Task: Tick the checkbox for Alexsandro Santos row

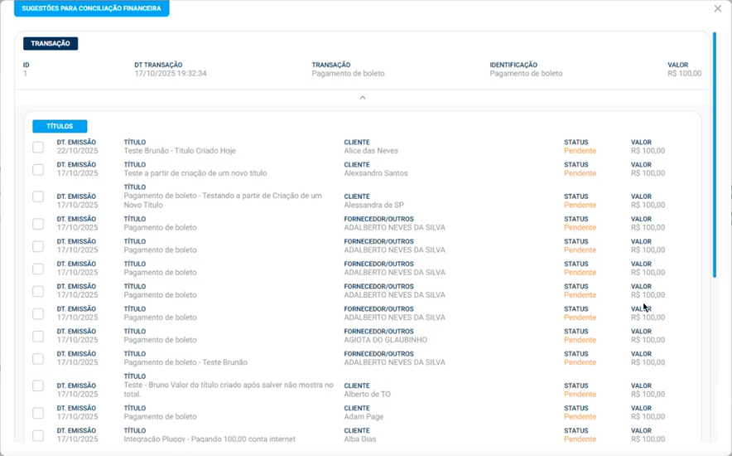Action: click(x=38, y=169)
